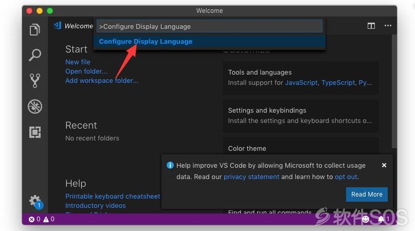The height and width of the screenshot is (231, 415).
Task: Click the Start heading
Action: [x=76, y=49]
